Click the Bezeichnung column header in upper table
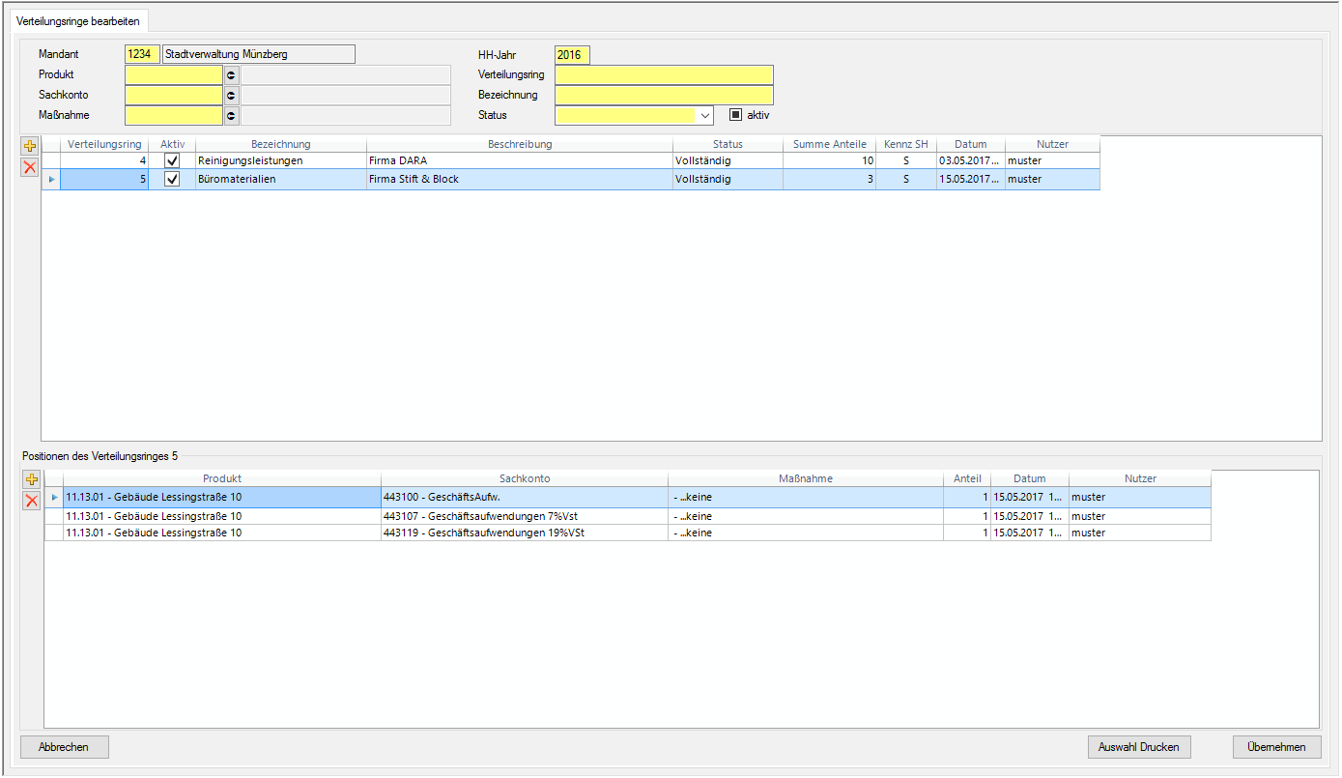 [x=280, y=144]
